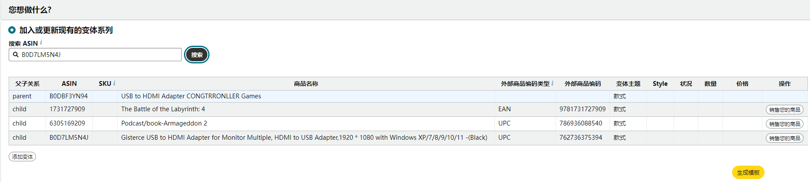Click the yellow 生成模板 button
This screenshot has height=182, width=810.
pyautogui.click(x=748, y=173)
